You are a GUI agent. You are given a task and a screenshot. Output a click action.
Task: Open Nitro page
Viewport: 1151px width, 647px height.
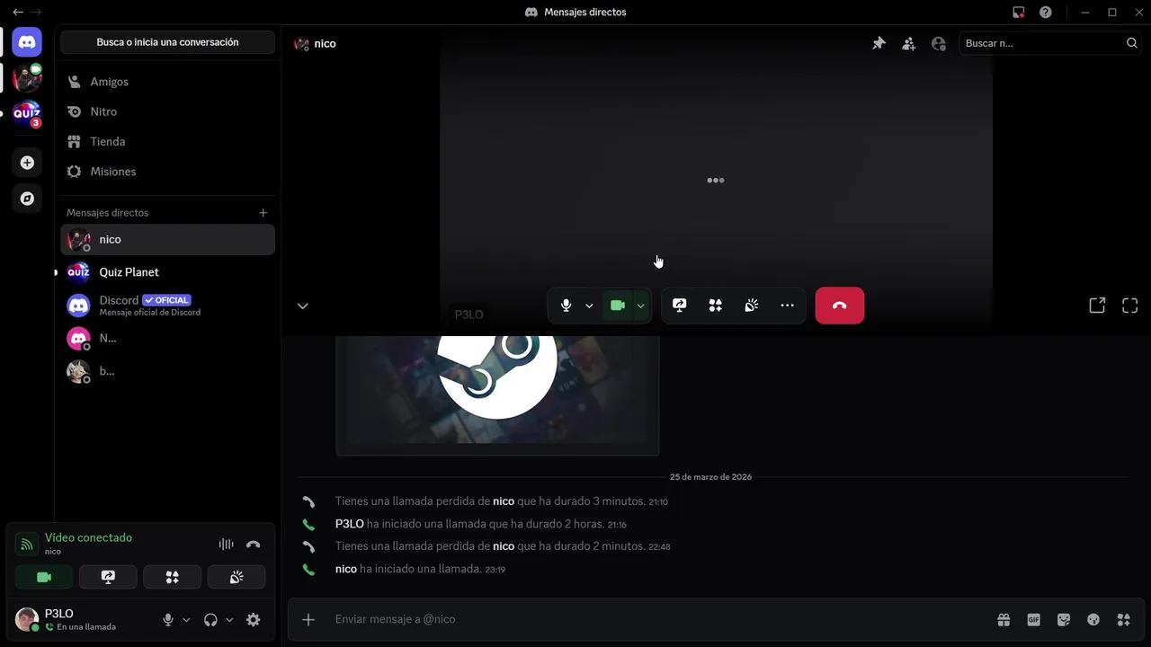pos(167,111)
